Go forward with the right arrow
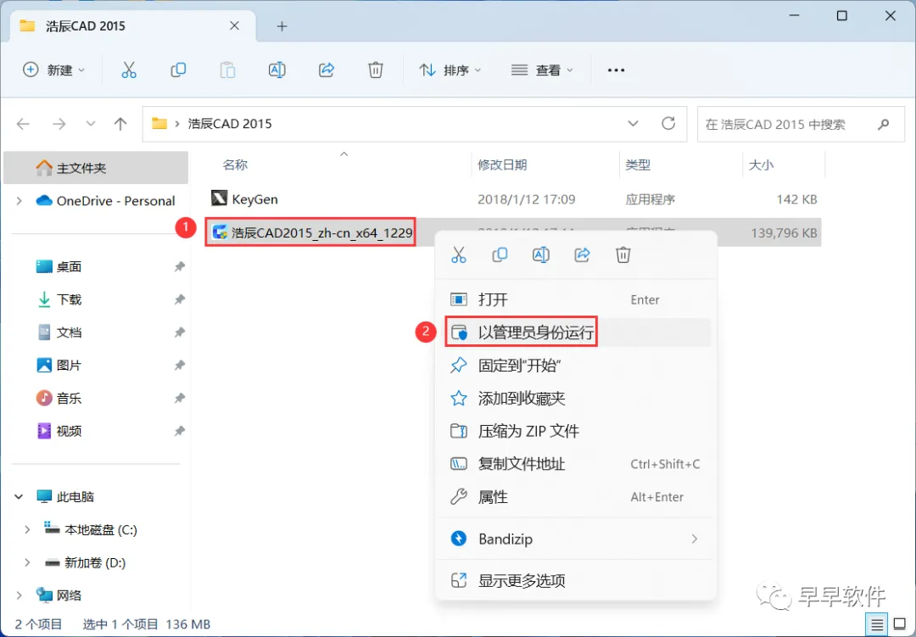This screenshot has width=916, height=637. [x=59, y=124]
